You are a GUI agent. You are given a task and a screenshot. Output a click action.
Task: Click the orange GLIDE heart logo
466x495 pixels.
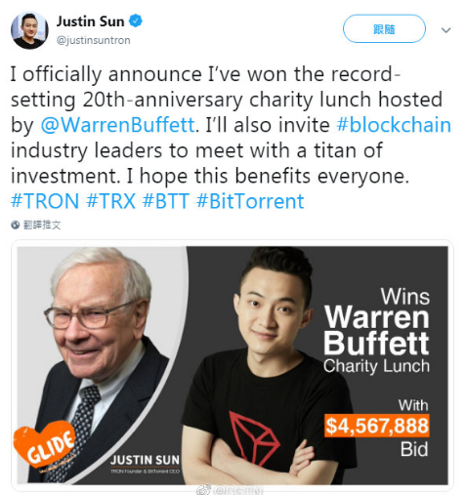tap(45, 444)
